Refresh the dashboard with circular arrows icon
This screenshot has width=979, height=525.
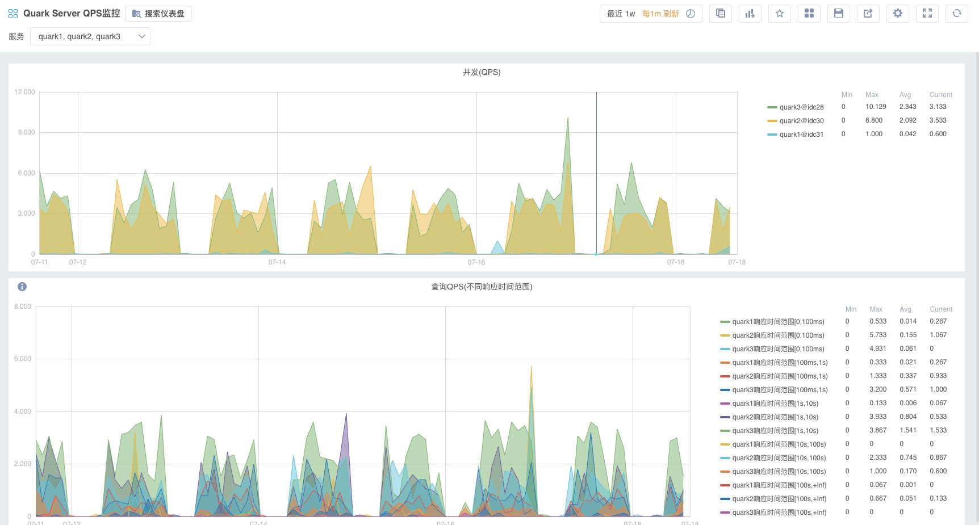pos(957,14)
